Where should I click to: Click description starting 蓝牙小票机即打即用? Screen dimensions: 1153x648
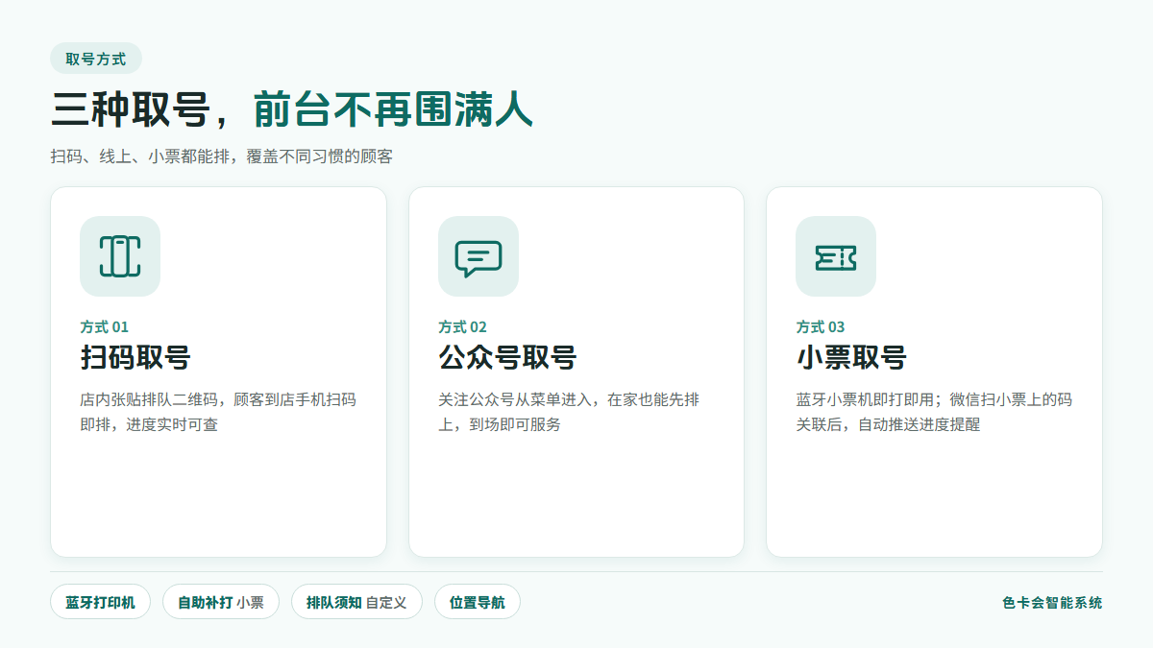click(x=934, y=412)
